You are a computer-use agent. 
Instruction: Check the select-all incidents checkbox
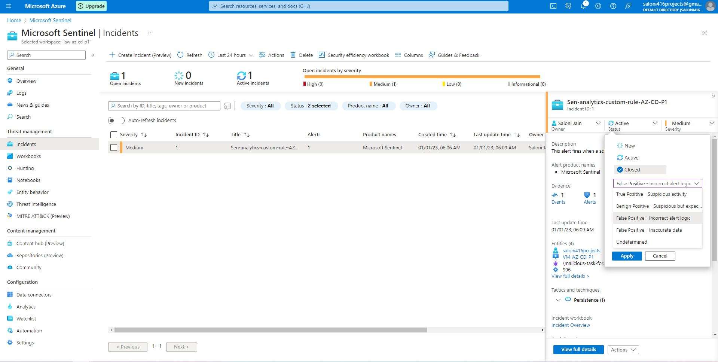pyautogui.click(x=114, y=134)
